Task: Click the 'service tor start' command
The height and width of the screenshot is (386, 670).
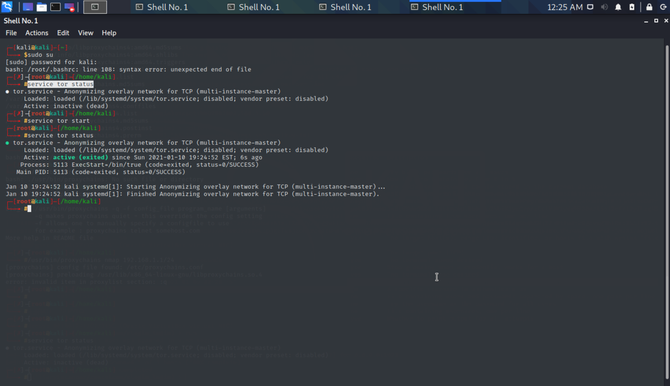Action: [x=59, y=120]
